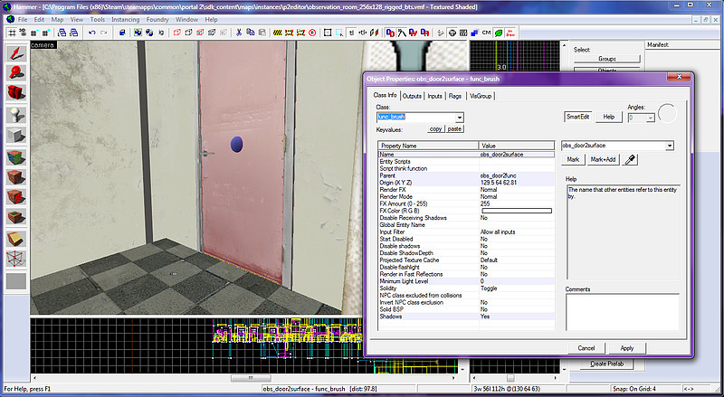This screenshot has height=397, width=724.
Task: Toggle the 2D grid display
Action: tap(12, 33)
